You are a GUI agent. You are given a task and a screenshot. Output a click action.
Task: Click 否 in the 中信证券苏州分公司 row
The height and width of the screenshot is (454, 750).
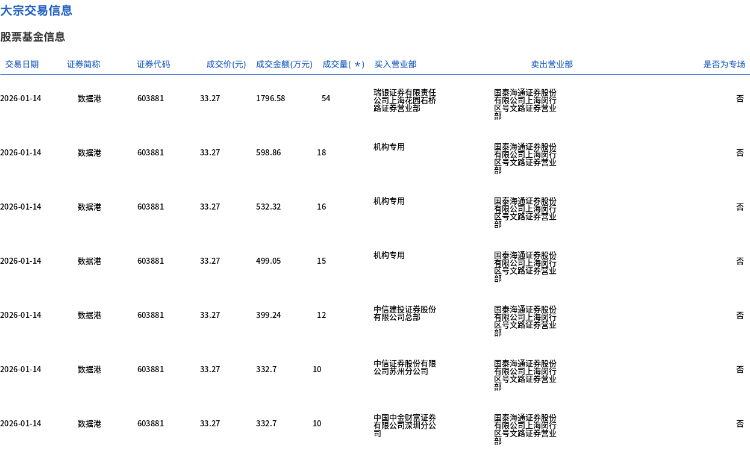[x=740, y=369]
